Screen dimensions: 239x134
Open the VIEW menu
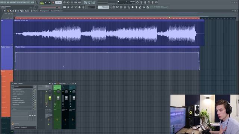[x=18, y=3]
